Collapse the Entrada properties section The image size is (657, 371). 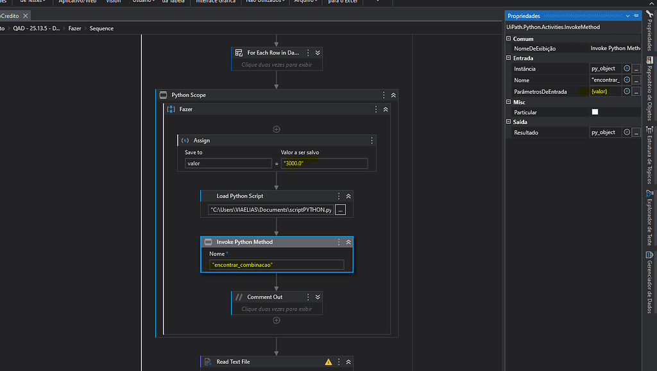[x=509, y=58]
